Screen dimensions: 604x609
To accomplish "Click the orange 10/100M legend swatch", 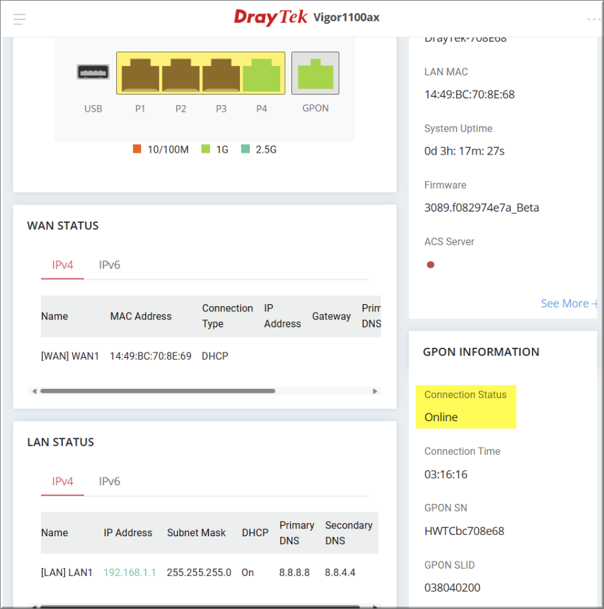I will (137, 149).
